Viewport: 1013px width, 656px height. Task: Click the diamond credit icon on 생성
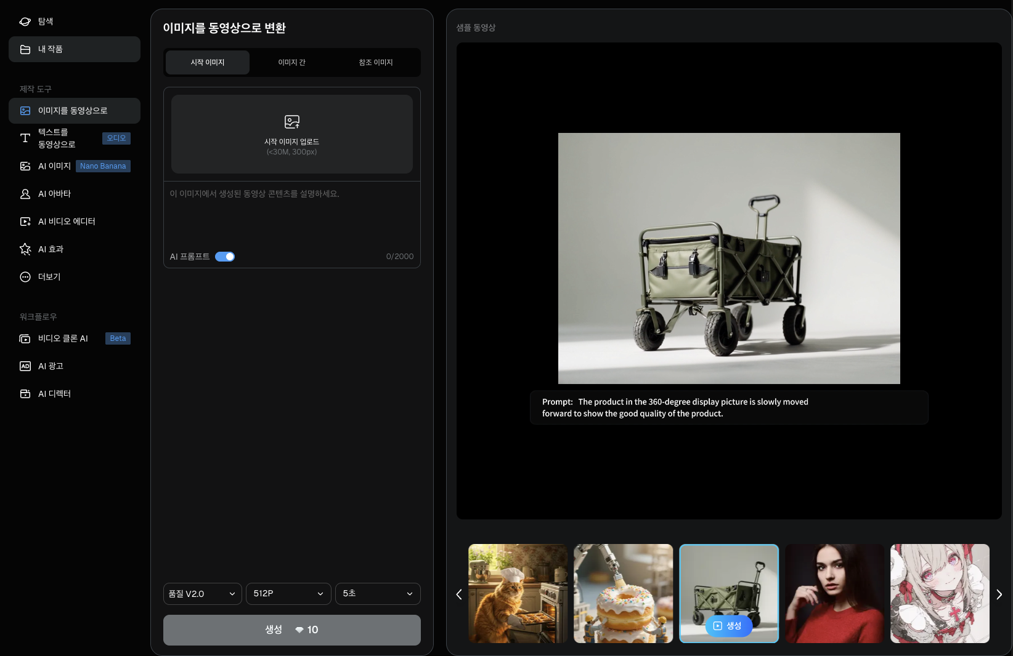pos(299,630)
